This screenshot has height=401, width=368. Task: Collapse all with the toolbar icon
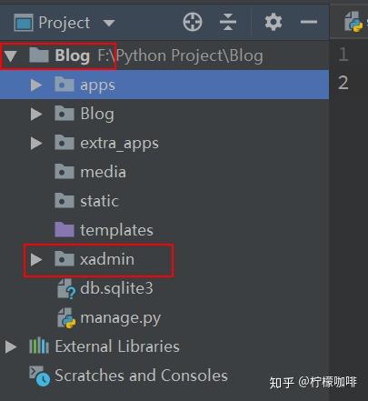tap(228, 22)
